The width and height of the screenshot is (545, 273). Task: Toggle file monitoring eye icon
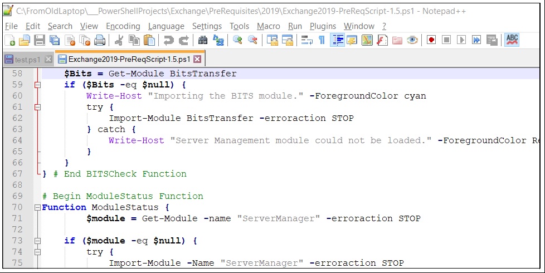point(412,40)
